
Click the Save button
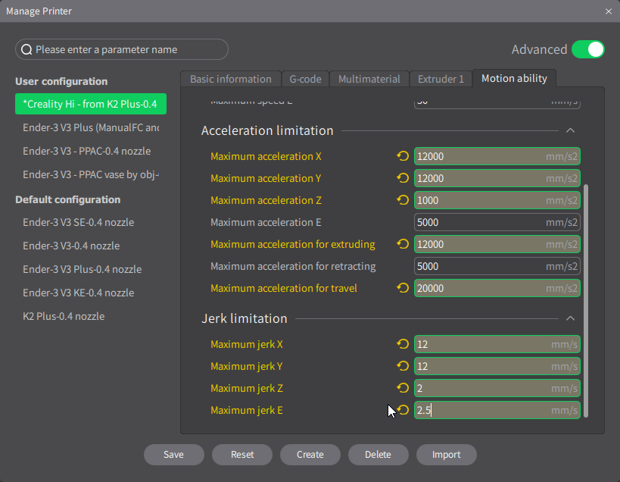[x=173, y=455]
